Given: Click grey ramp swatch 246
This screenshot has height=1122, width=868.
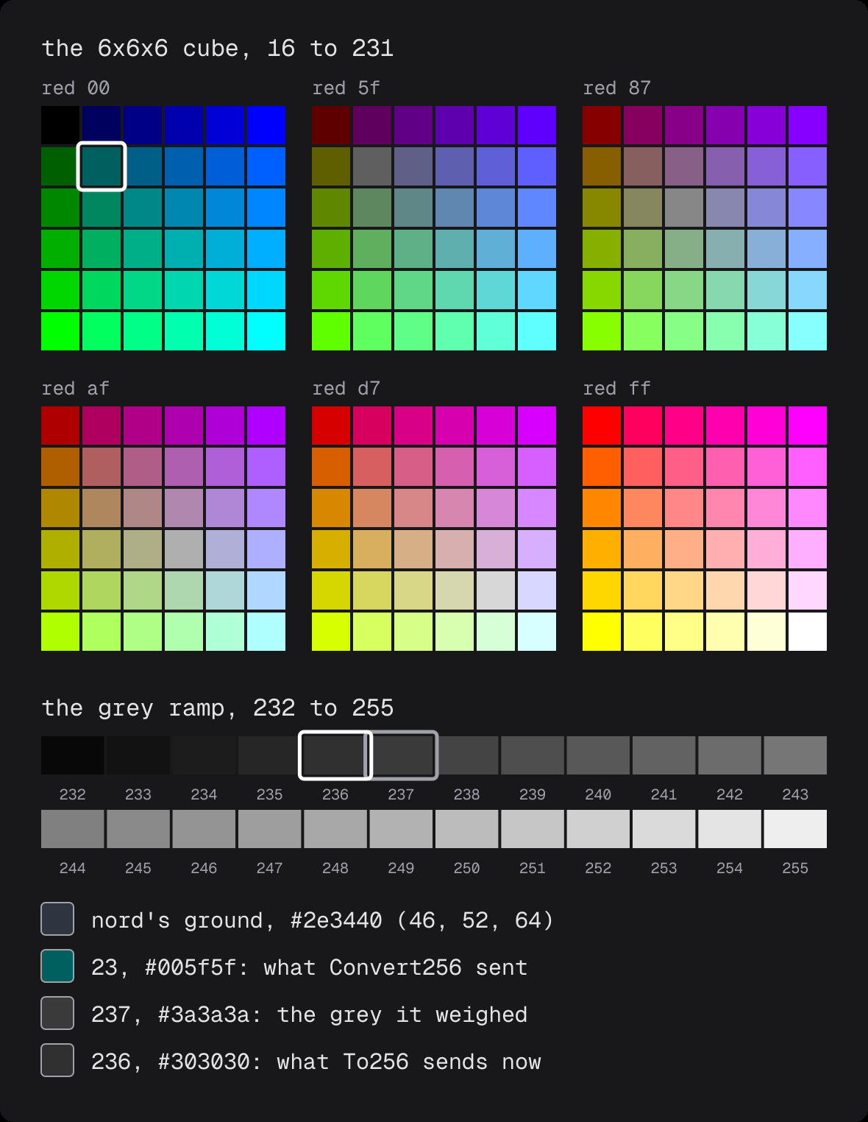Looking at the screenshot, I should (x=204, y=829).
